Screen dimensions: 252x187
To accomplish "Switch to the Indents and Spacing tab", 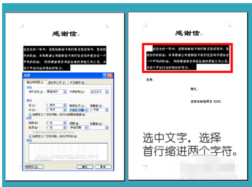I will [x=35, y=83].
